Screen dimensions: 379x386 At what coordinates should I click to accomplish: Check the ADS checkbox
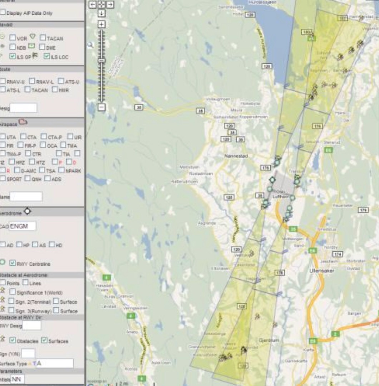pyautogui.click(x=48, y=178)
